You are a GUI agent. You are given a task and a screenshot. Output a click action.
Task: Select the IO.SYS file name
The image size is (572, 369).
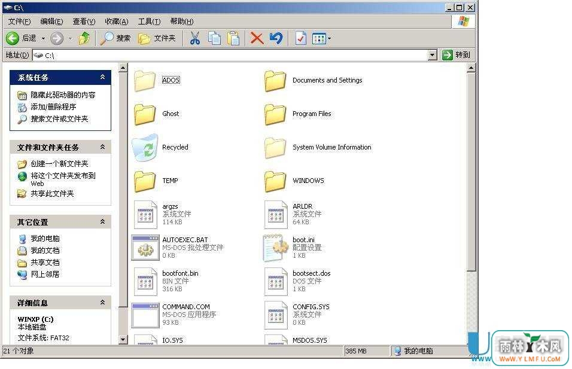click(x=172, y=340)
